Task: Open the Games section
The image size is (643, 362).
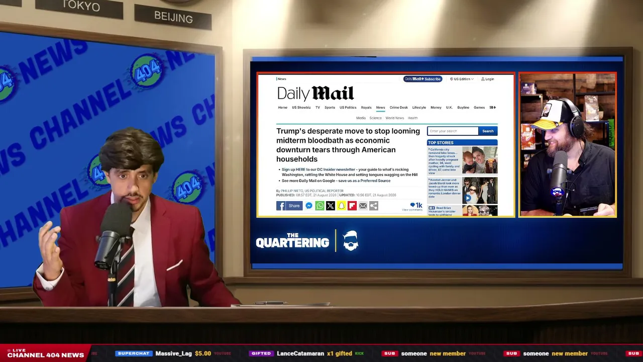Action: pos(479,107)
